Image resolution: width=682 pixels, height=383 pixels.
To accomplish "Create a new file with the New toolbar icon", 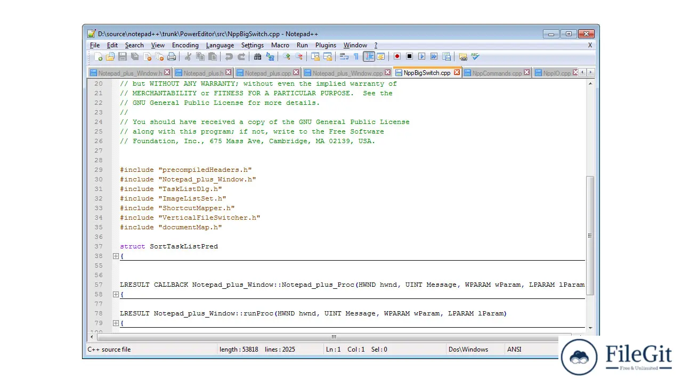I will pos(99,56).
